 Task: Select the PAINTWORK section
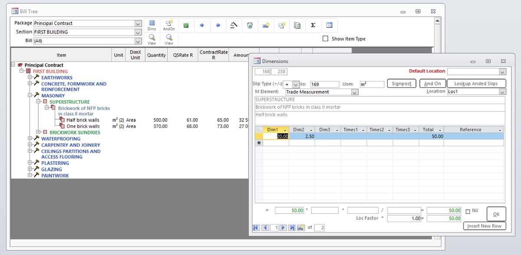pos(55,176)
